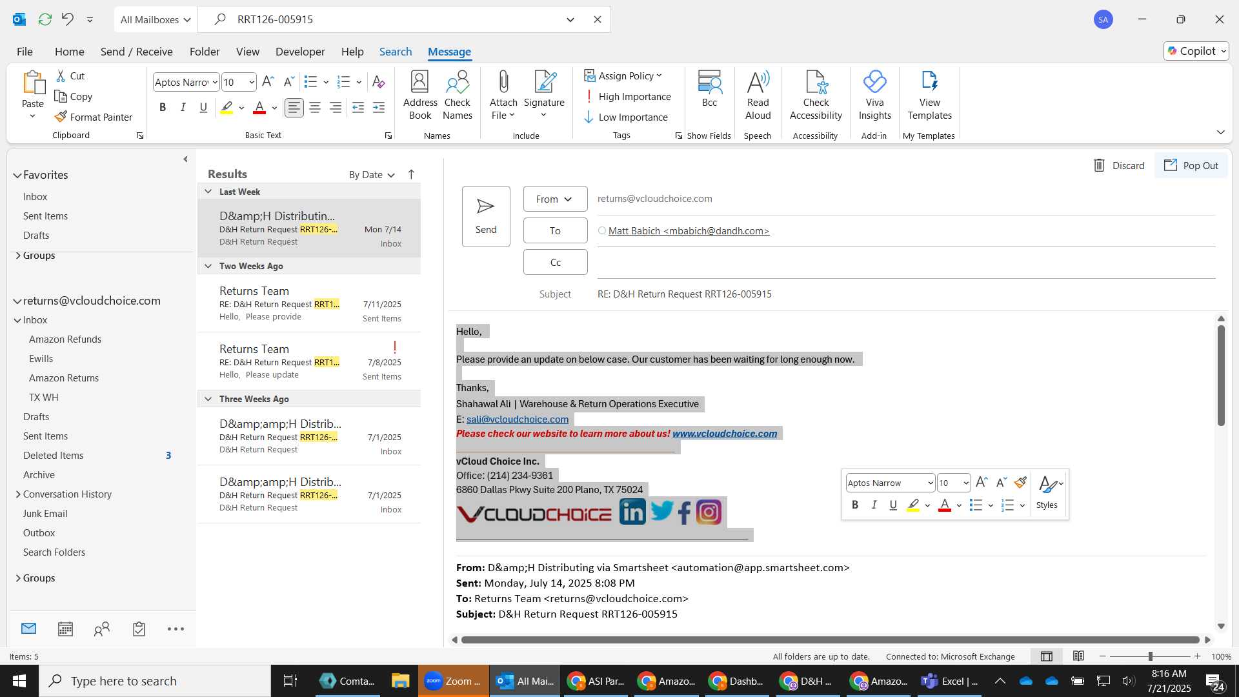Decrease indent in Basic Text group
The width and height of the screenshot is (1239, 697).
(358, 108)
